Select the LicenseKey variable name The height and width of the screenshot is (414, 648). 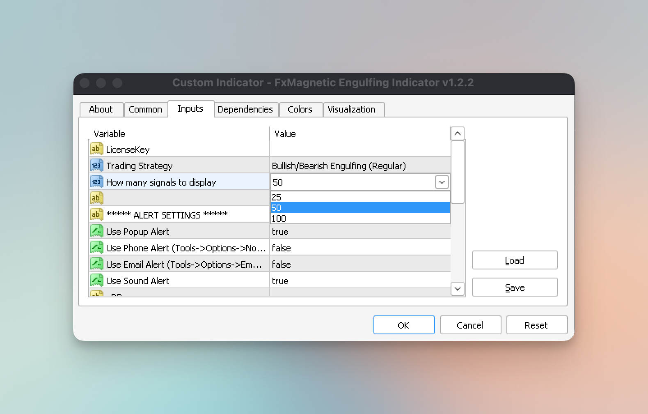pos(128,149)
